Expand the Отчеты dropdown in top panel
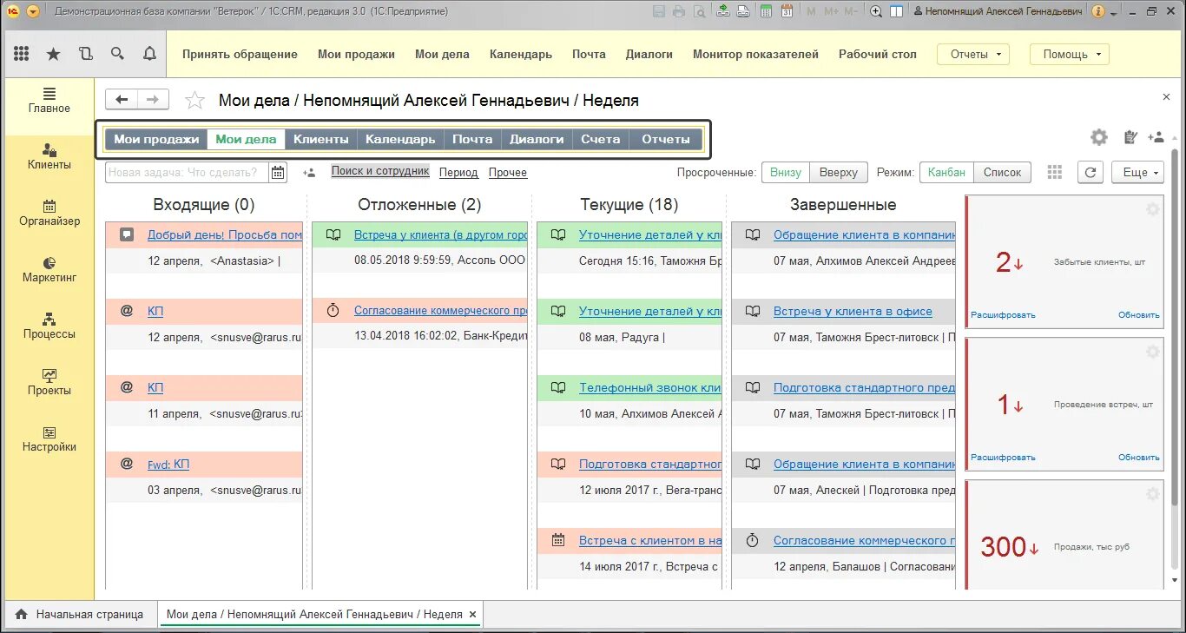The height and width of the screenshot is (633, 1186). point(972,54)
